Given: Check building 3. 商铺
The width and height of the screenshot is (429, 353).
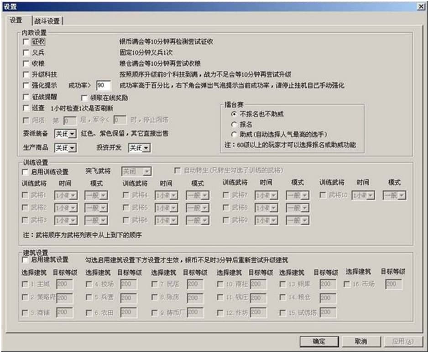Looking at the screenshot, I should click(x=25, y=312).
